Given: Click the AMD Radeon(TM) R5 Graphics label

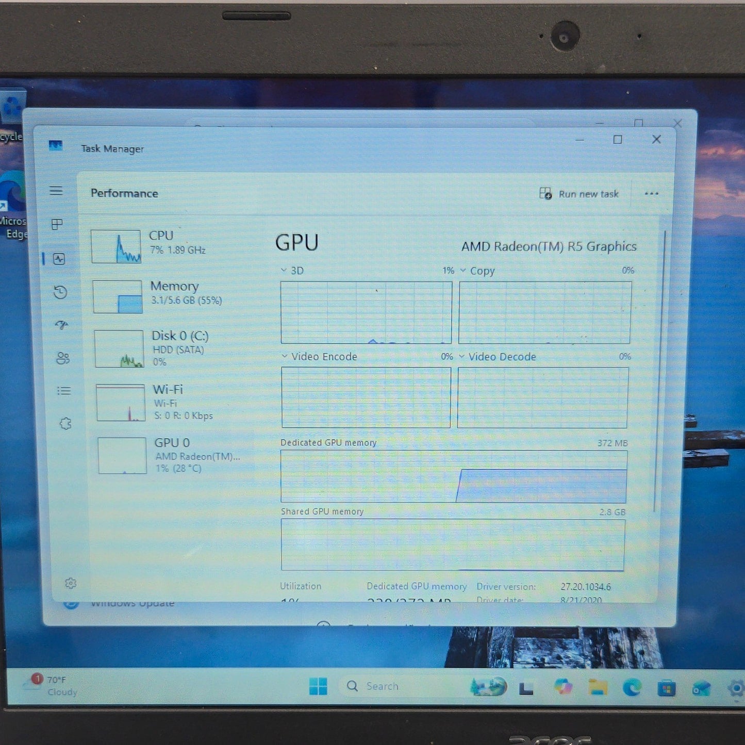Looking at the screenshot, I should [549, 246].
